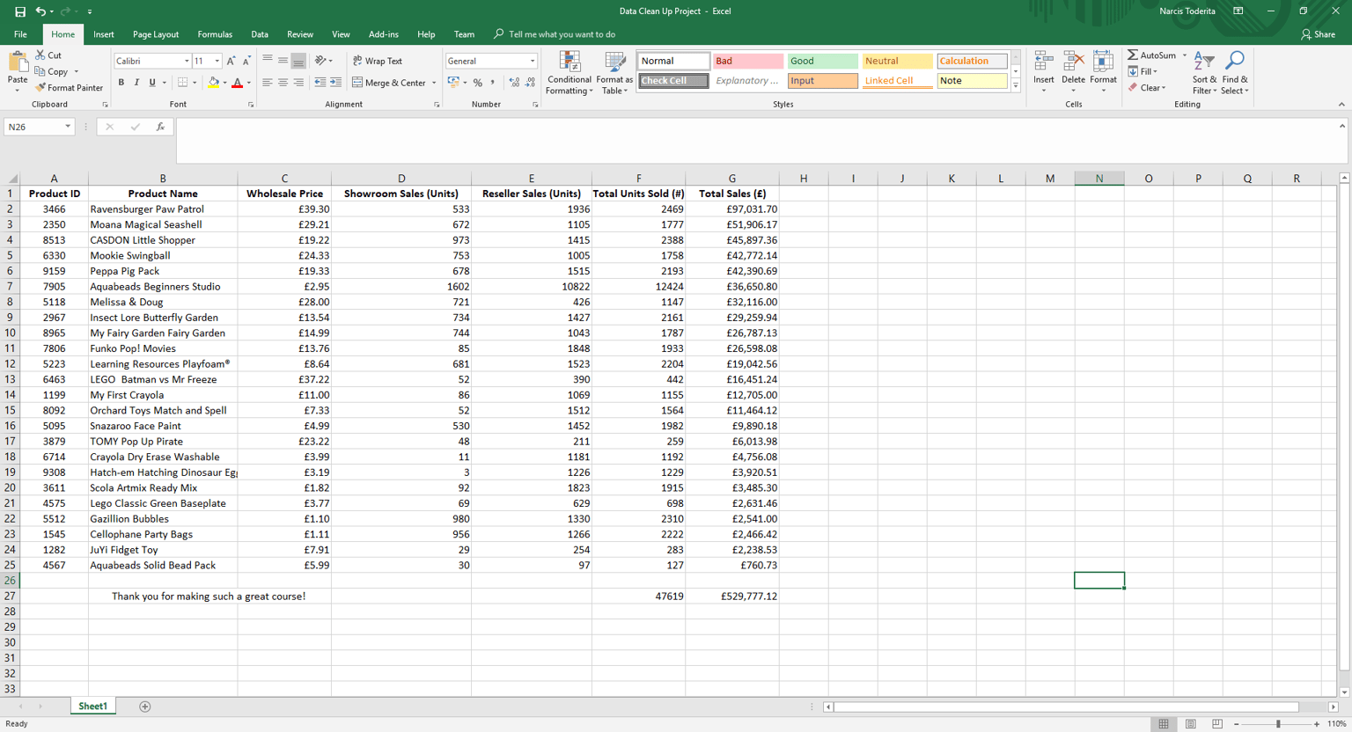Toggle Bold formatting
This screenshot has height=732, width=1352.
point(121,83)
